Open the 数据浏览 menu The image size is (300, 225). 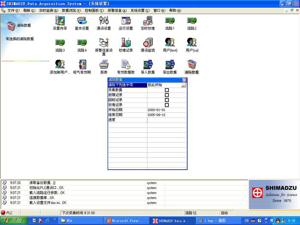71,10
